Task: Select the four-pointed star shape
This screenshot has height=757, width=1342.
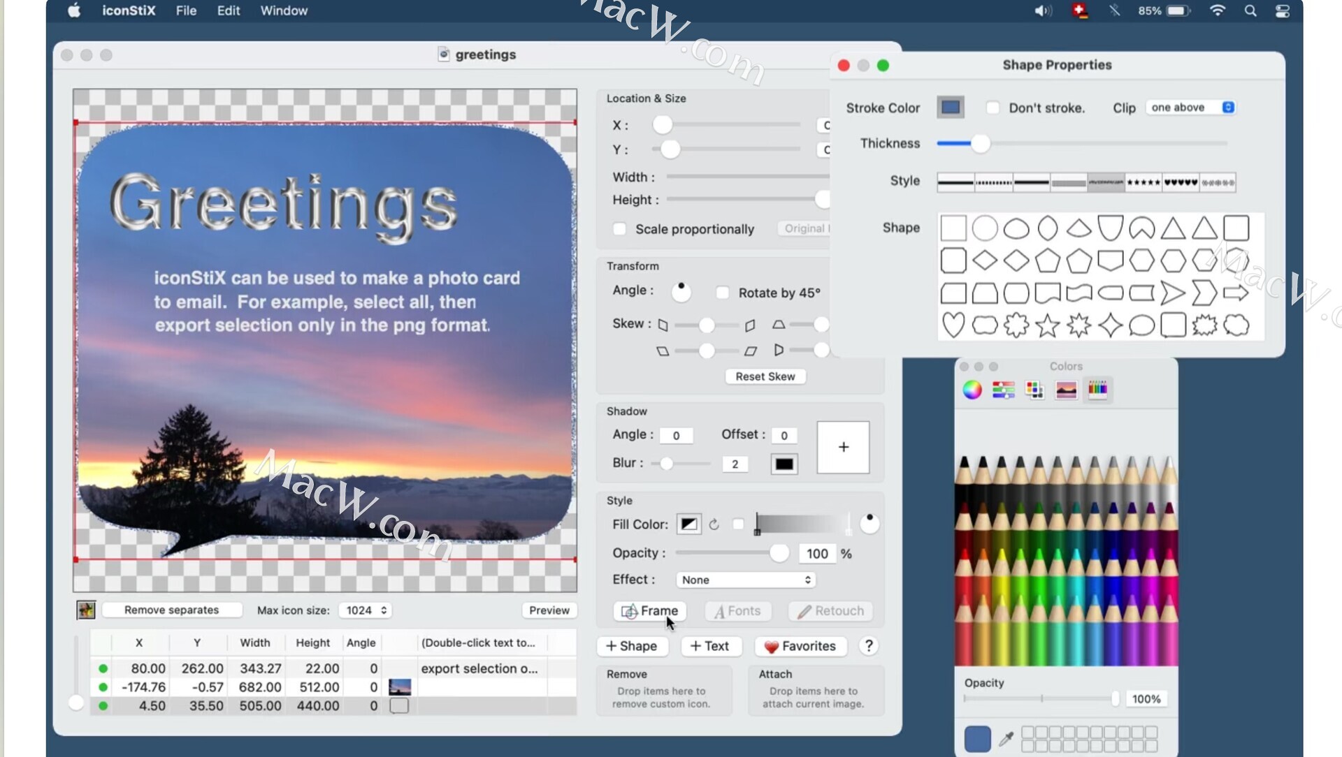Action: pos(1110,325)
